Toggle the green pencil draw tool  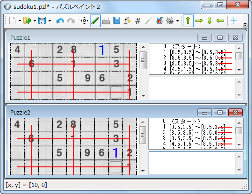tap(95, 21)
